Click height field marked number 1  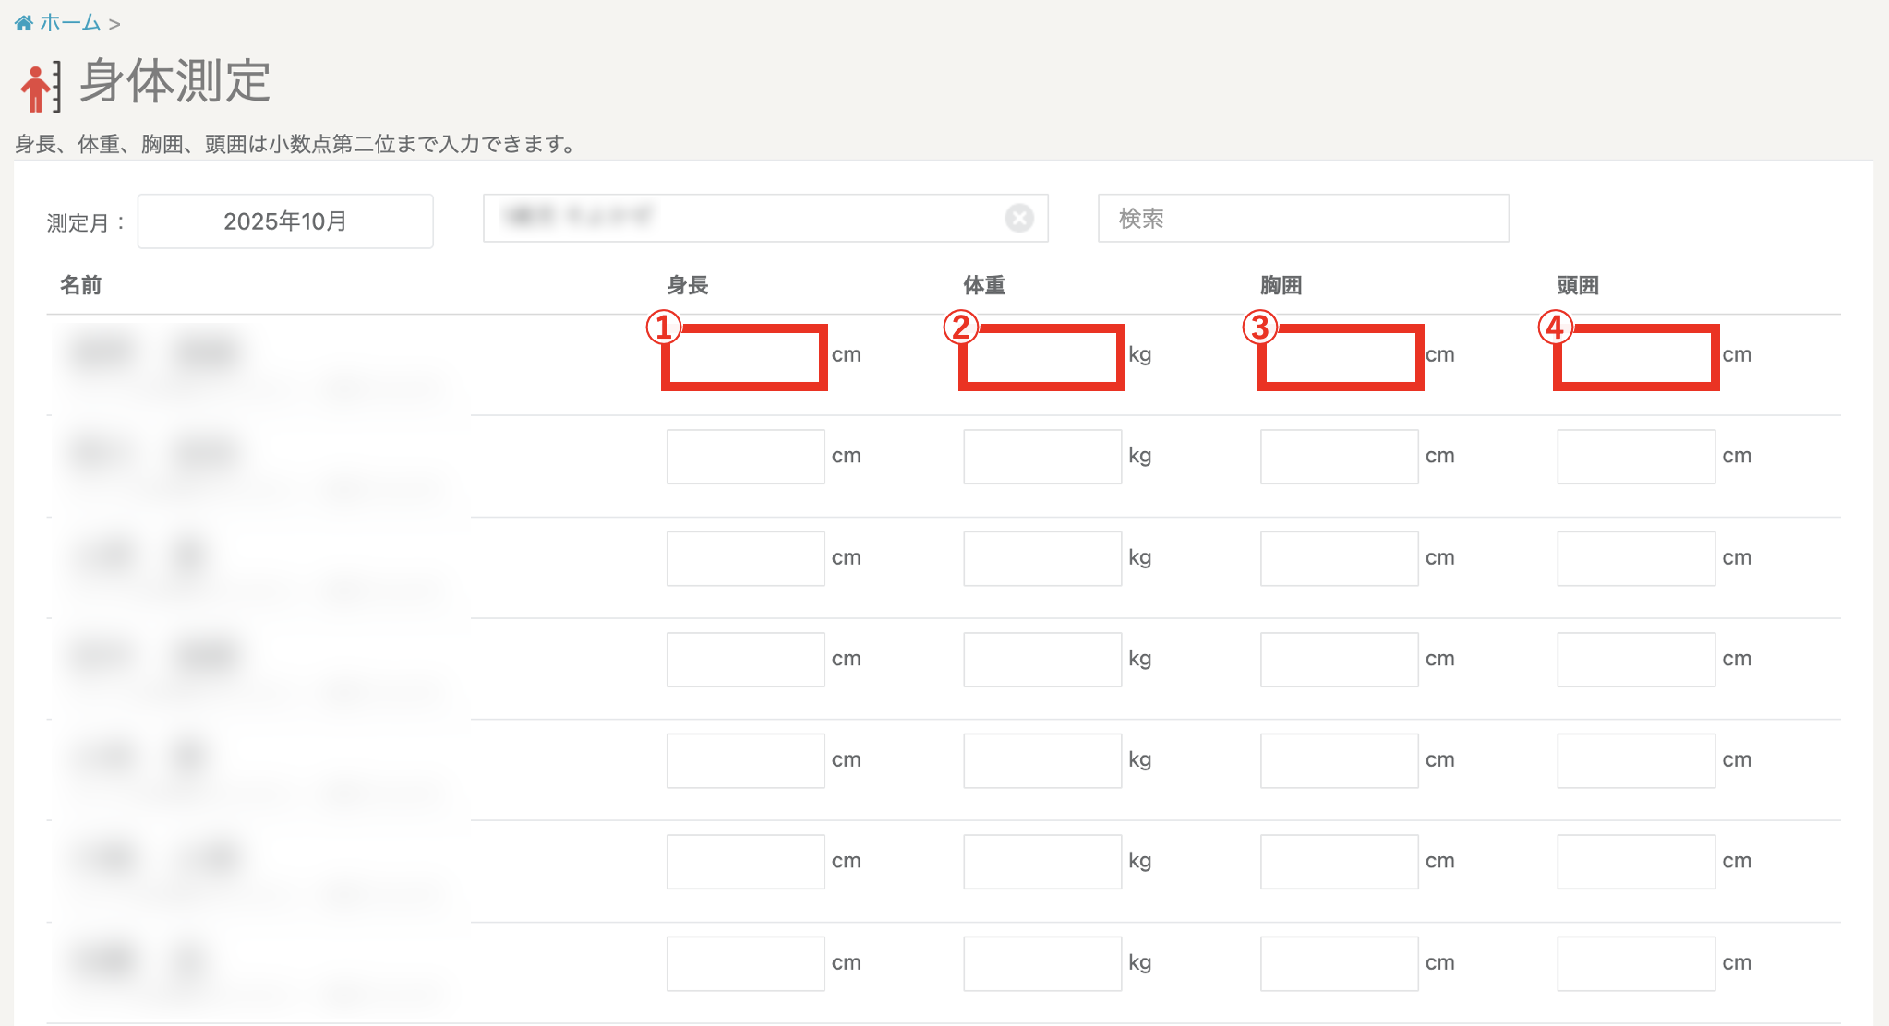(745, 357)
